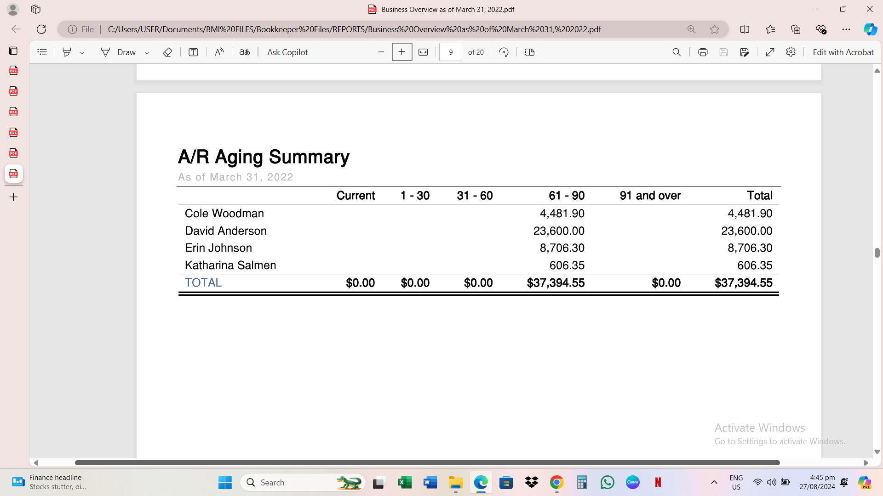Click the horizontal scrollbar thumb
The image size is (883, 496).
click(x=427, y=463)
